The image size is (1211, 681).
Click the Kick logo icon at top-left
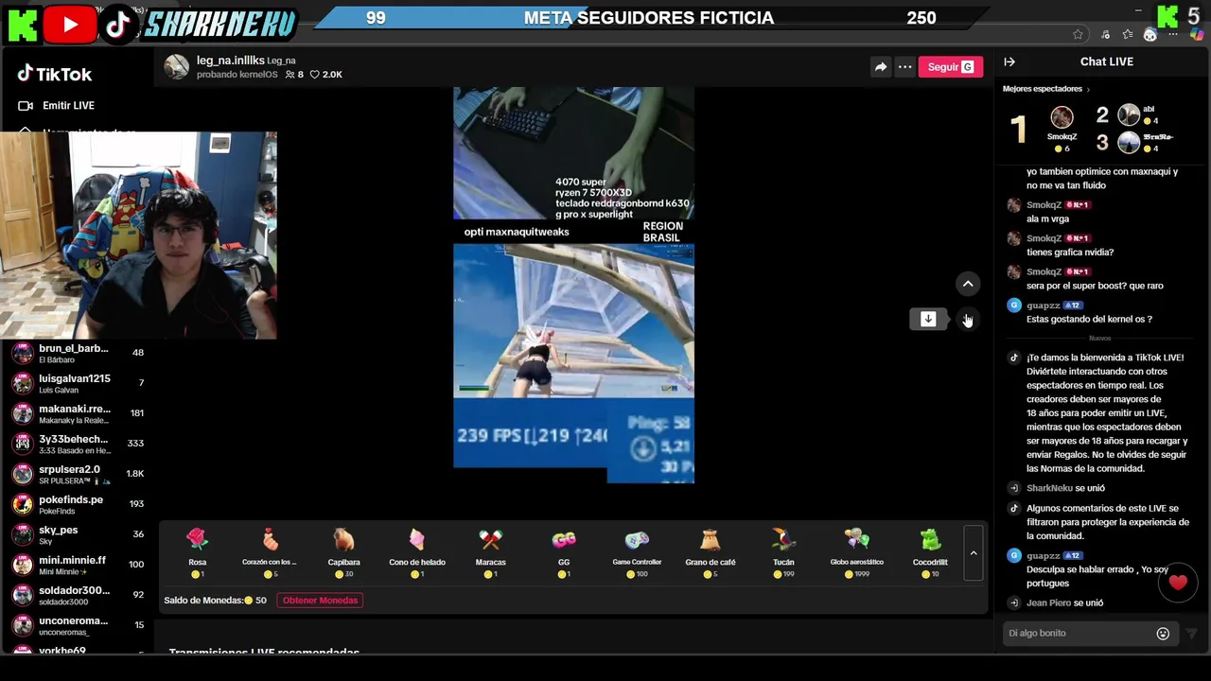22,24
